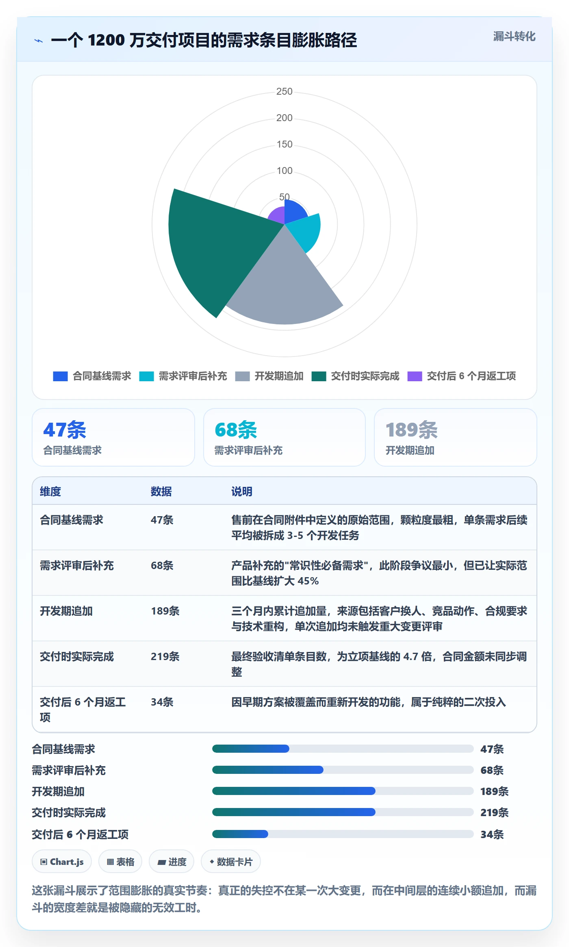Click the footer summary paragraph starting with 这张漏斗
Image resolution: width=569 pixels, height=947 pixels.
[284, 899]
